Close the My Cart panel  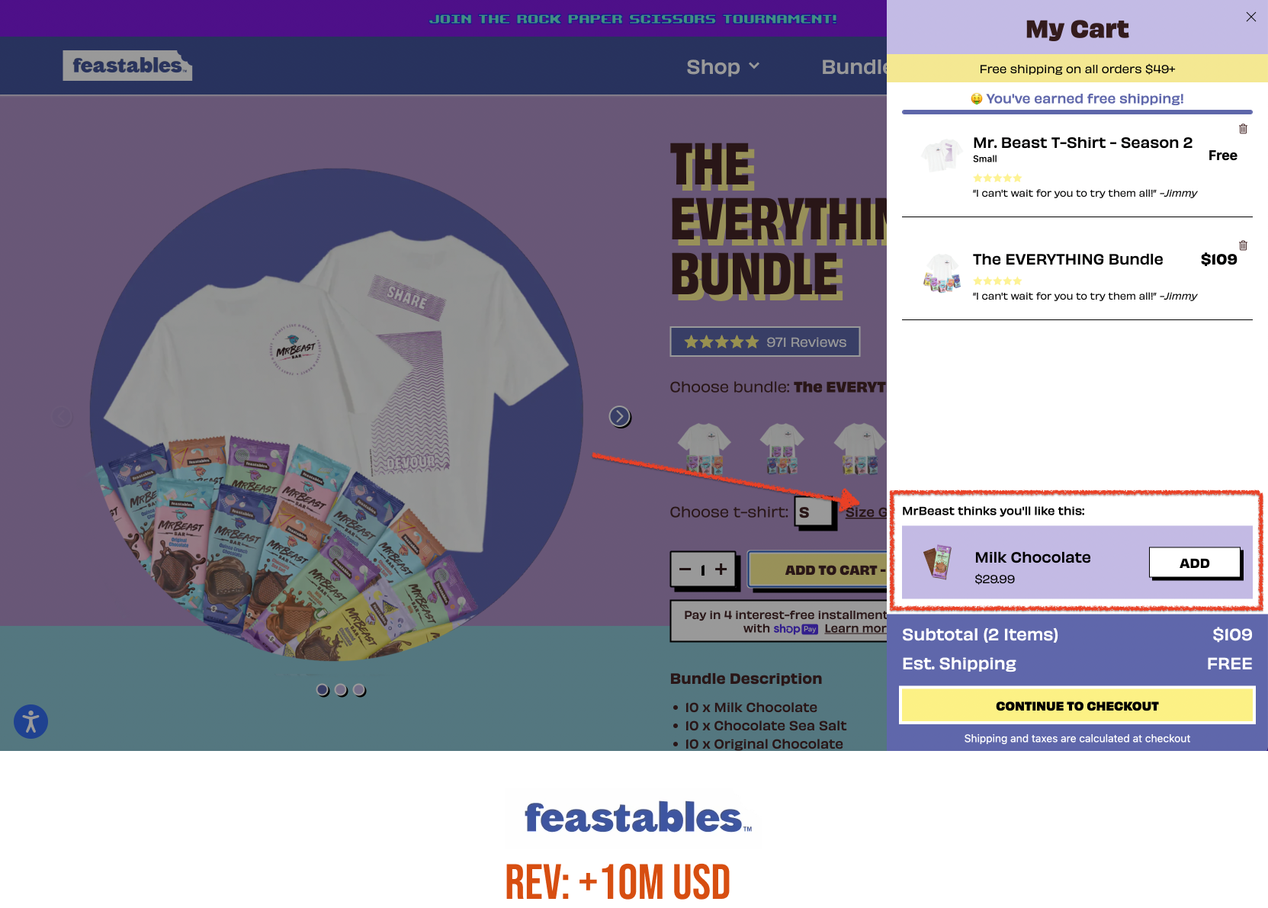(x=1251, y=17)
